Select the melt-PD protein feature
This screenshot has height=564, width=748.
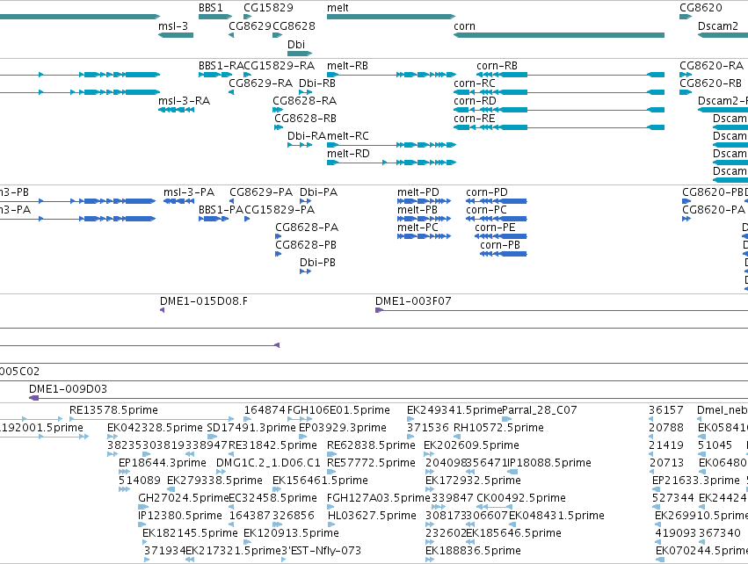click(x=424, y=200)
